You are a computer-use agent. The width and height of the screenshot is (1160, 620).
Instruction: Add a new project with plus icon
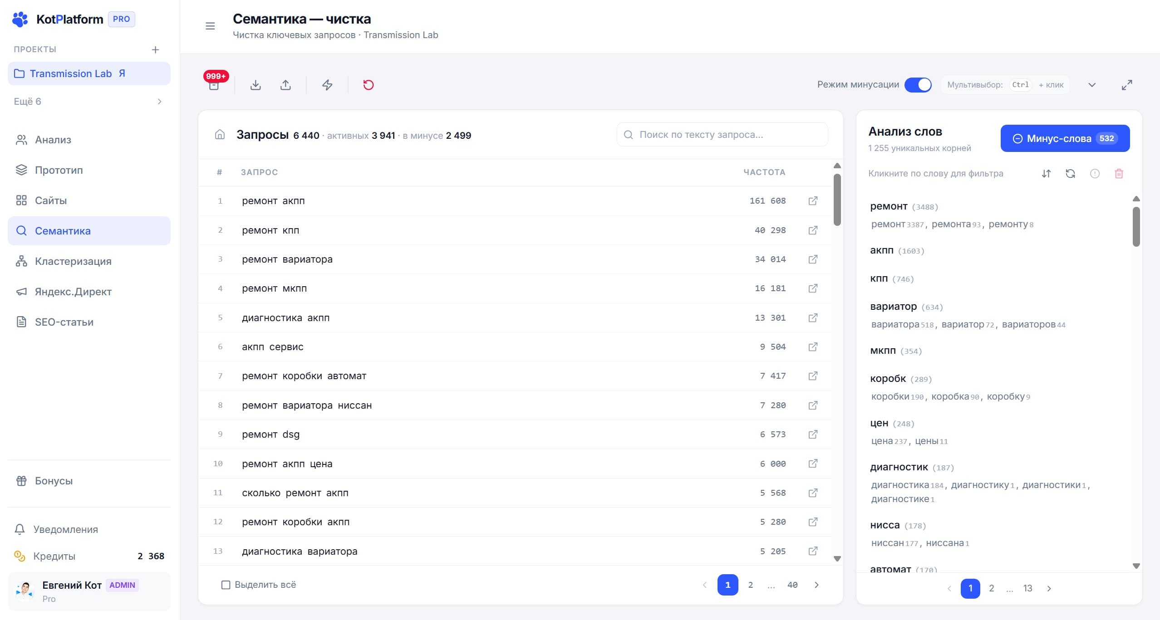click(155, 49)
